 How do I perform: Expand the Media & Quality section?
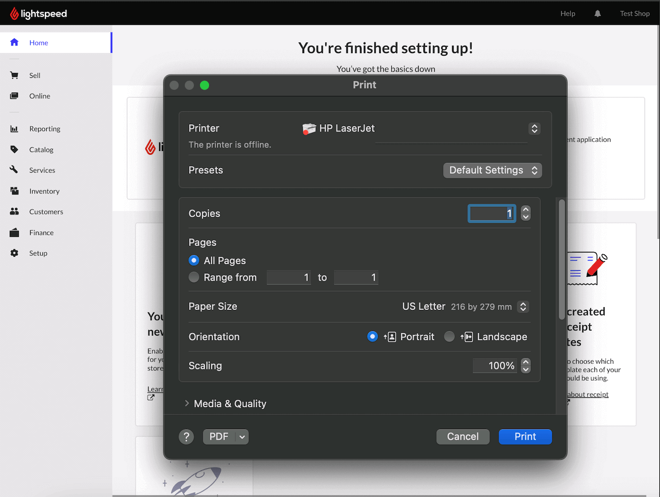187,404
